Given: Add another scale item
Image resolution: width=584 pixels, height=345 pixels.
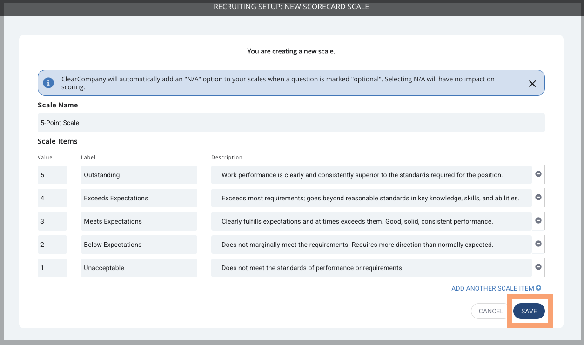Looking at the screenshot, I should 496,288.
